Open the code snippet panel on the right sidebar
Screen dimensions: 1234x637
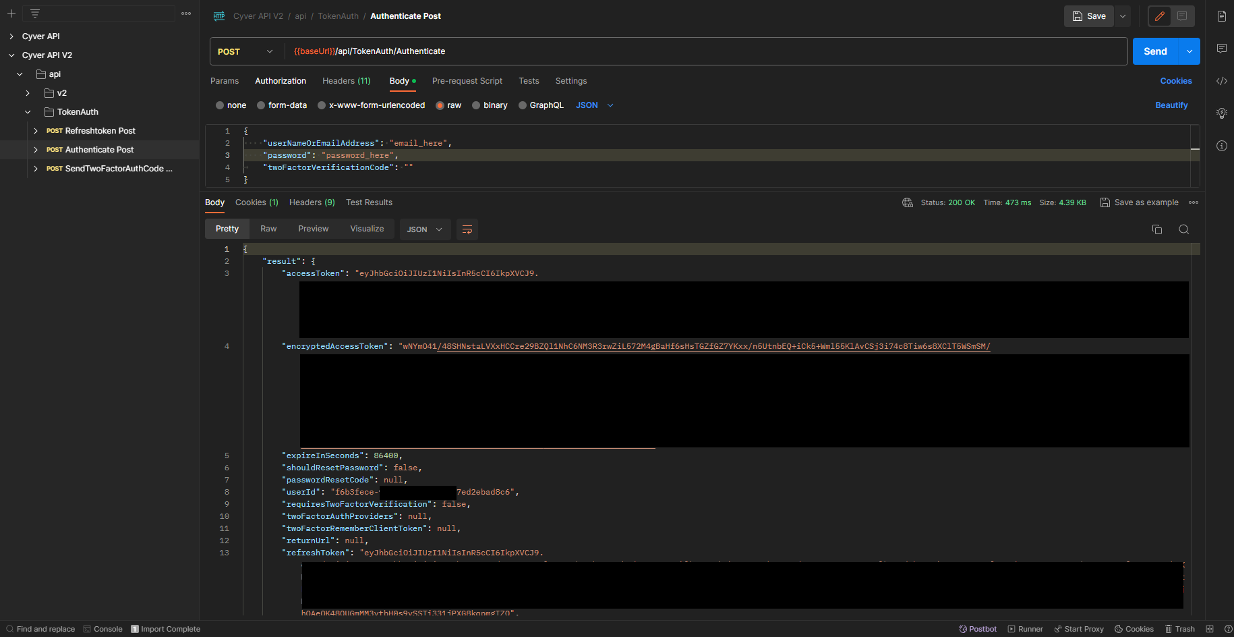tap(1222, 81)
